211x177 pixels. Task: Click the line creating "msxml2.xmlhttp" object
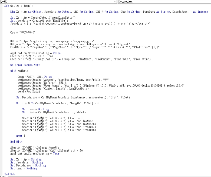(x=43, y=18)
